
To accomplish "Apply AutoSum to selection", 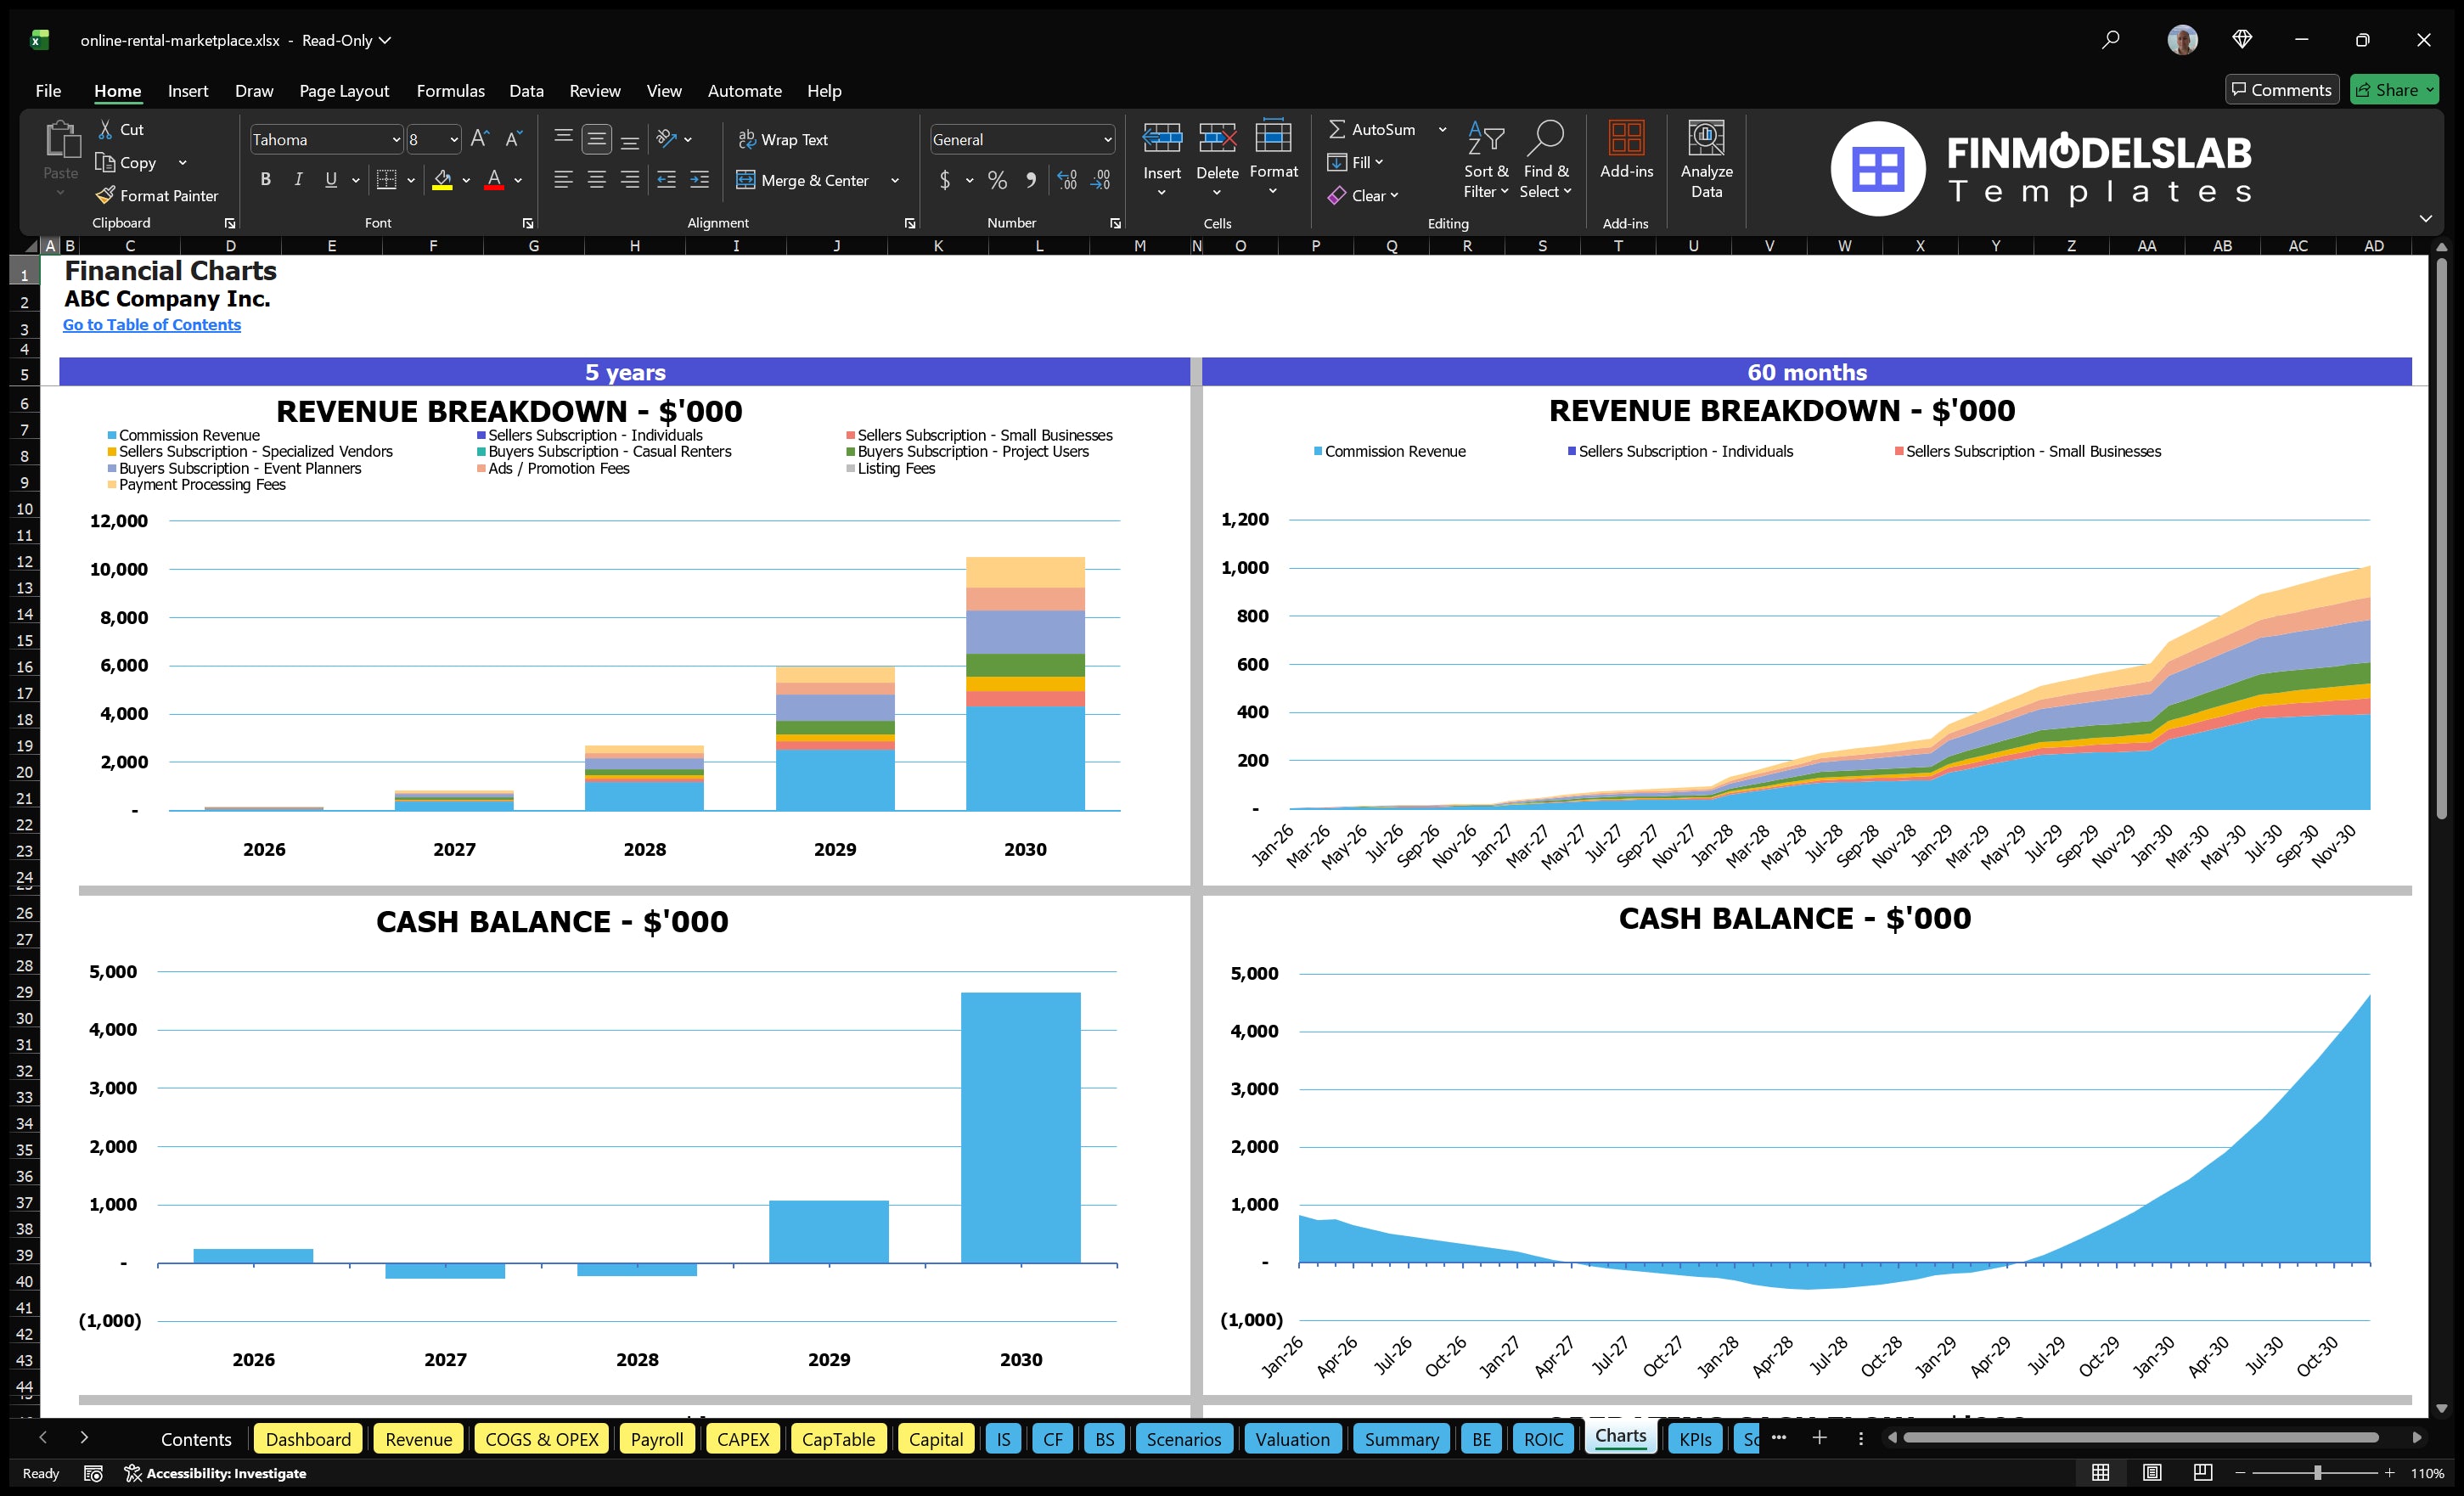I will (1374, 129).
